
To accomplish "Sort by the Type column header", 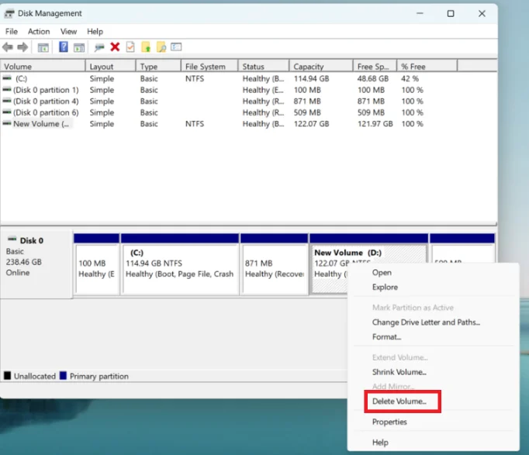I will pos(158,67).
